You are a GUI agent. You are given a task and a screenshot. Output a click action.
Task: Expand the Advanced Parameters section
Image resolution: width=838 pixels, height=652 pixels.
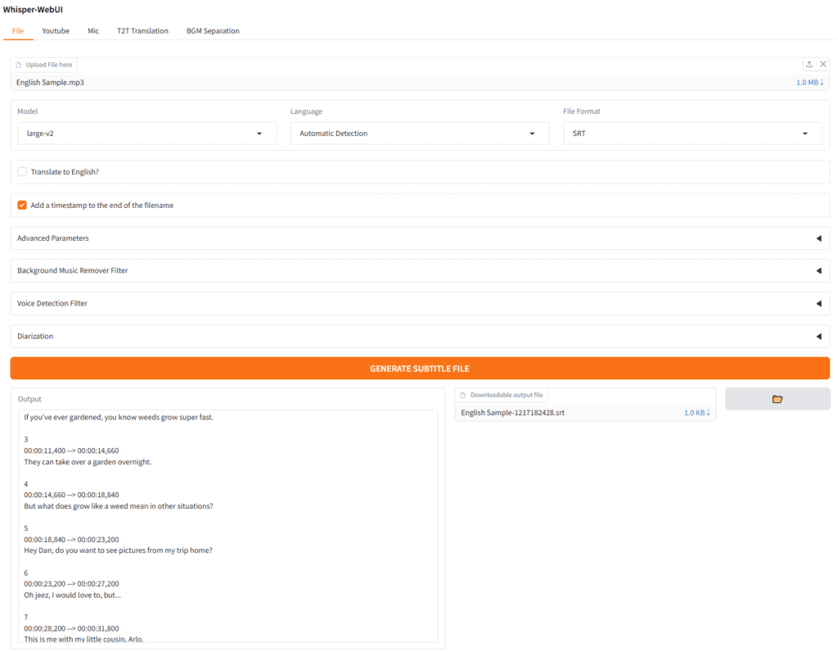coord(419,238)
